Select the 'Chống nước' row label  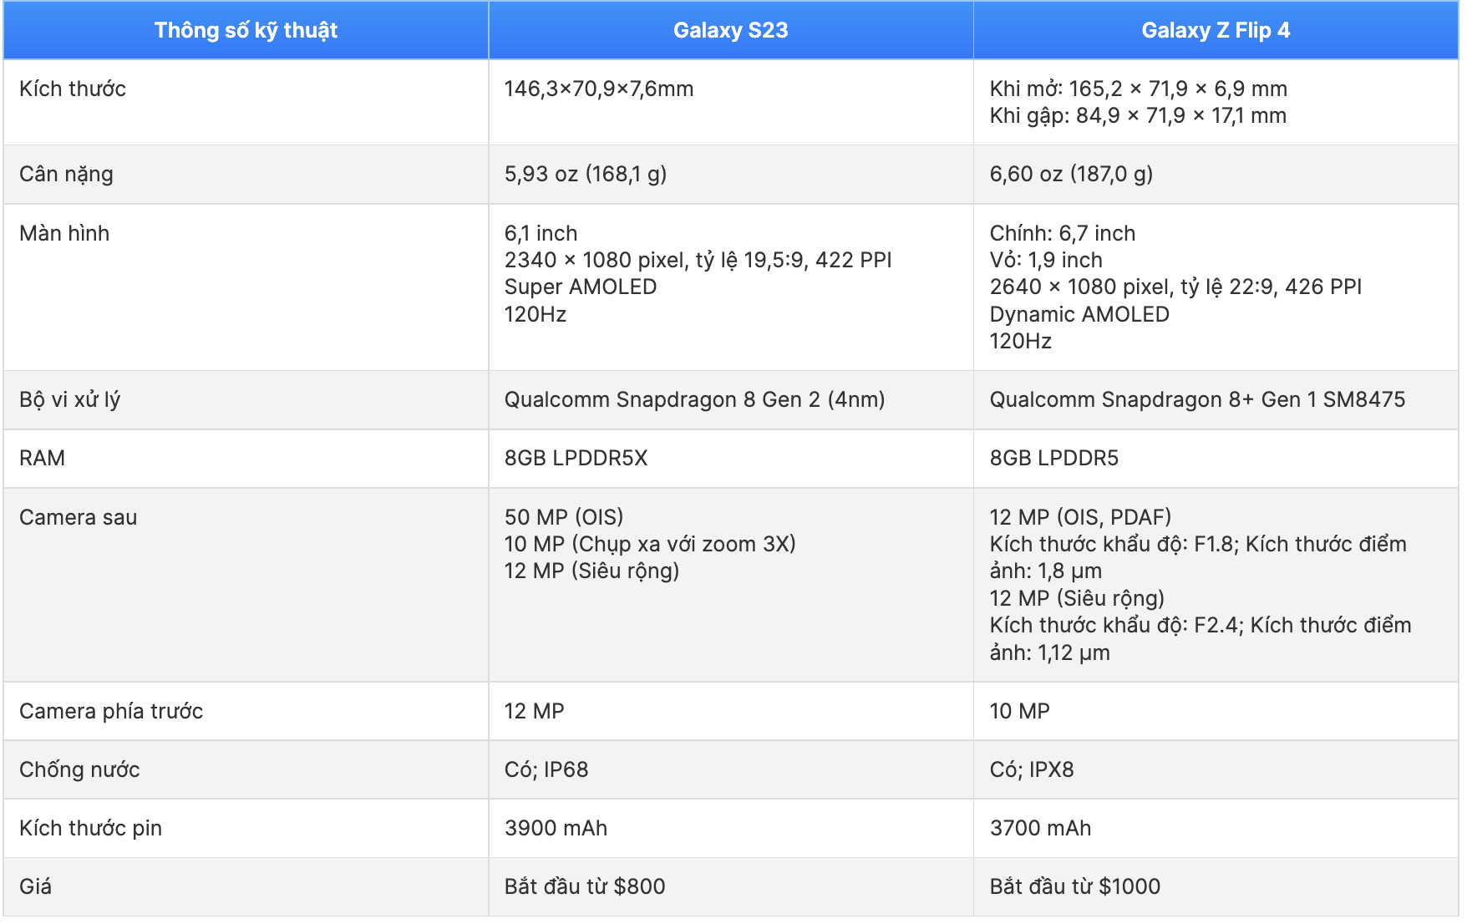tap(79, 769)
